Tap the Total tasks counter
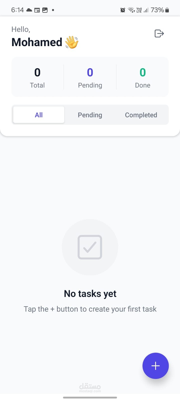 click(x=37, y=77)
